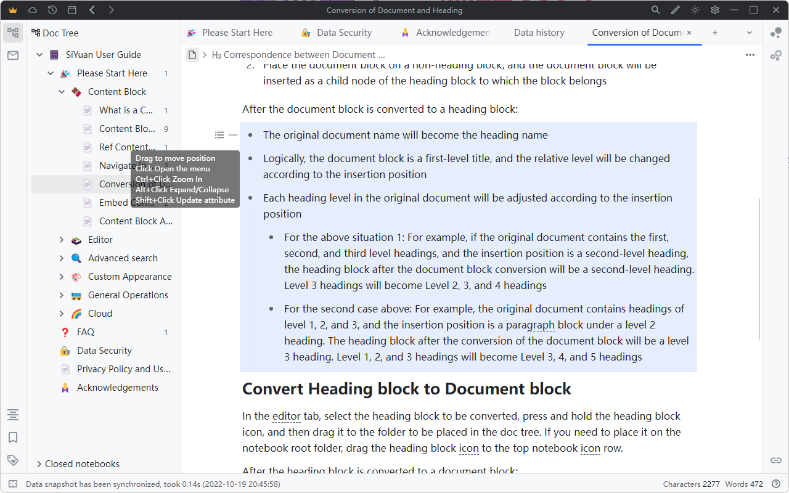
Task: Open the Graph view icon
Action: coord(776,33)
